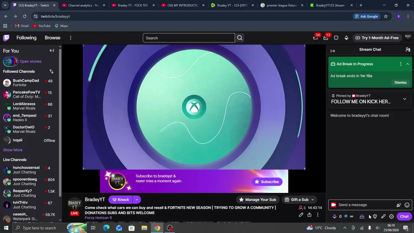The height and width of the screenshot is (233, 414).
Task: Send the message with the Chat button
Action: coord(404,216)
